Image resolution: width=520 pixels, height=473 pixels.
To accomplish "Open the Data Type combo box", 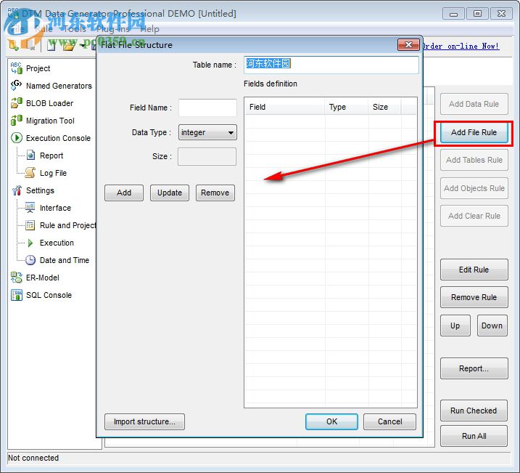I will pos(207,132).
